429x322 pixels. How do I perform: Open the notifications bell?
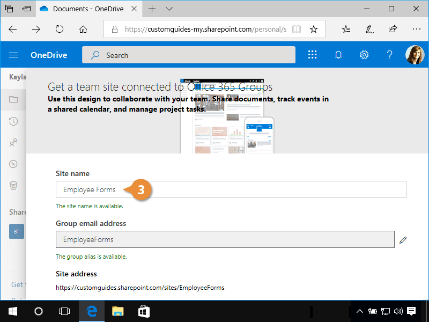pyautogui.click(x=338, y=55)
